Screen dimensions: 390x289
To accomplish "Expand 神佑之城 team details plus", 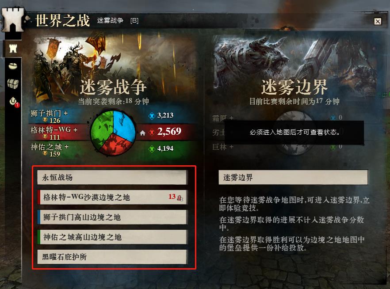I will click(x=66, y=147).
